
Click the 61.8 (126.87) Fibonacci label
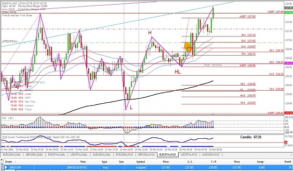coord(248,46)
